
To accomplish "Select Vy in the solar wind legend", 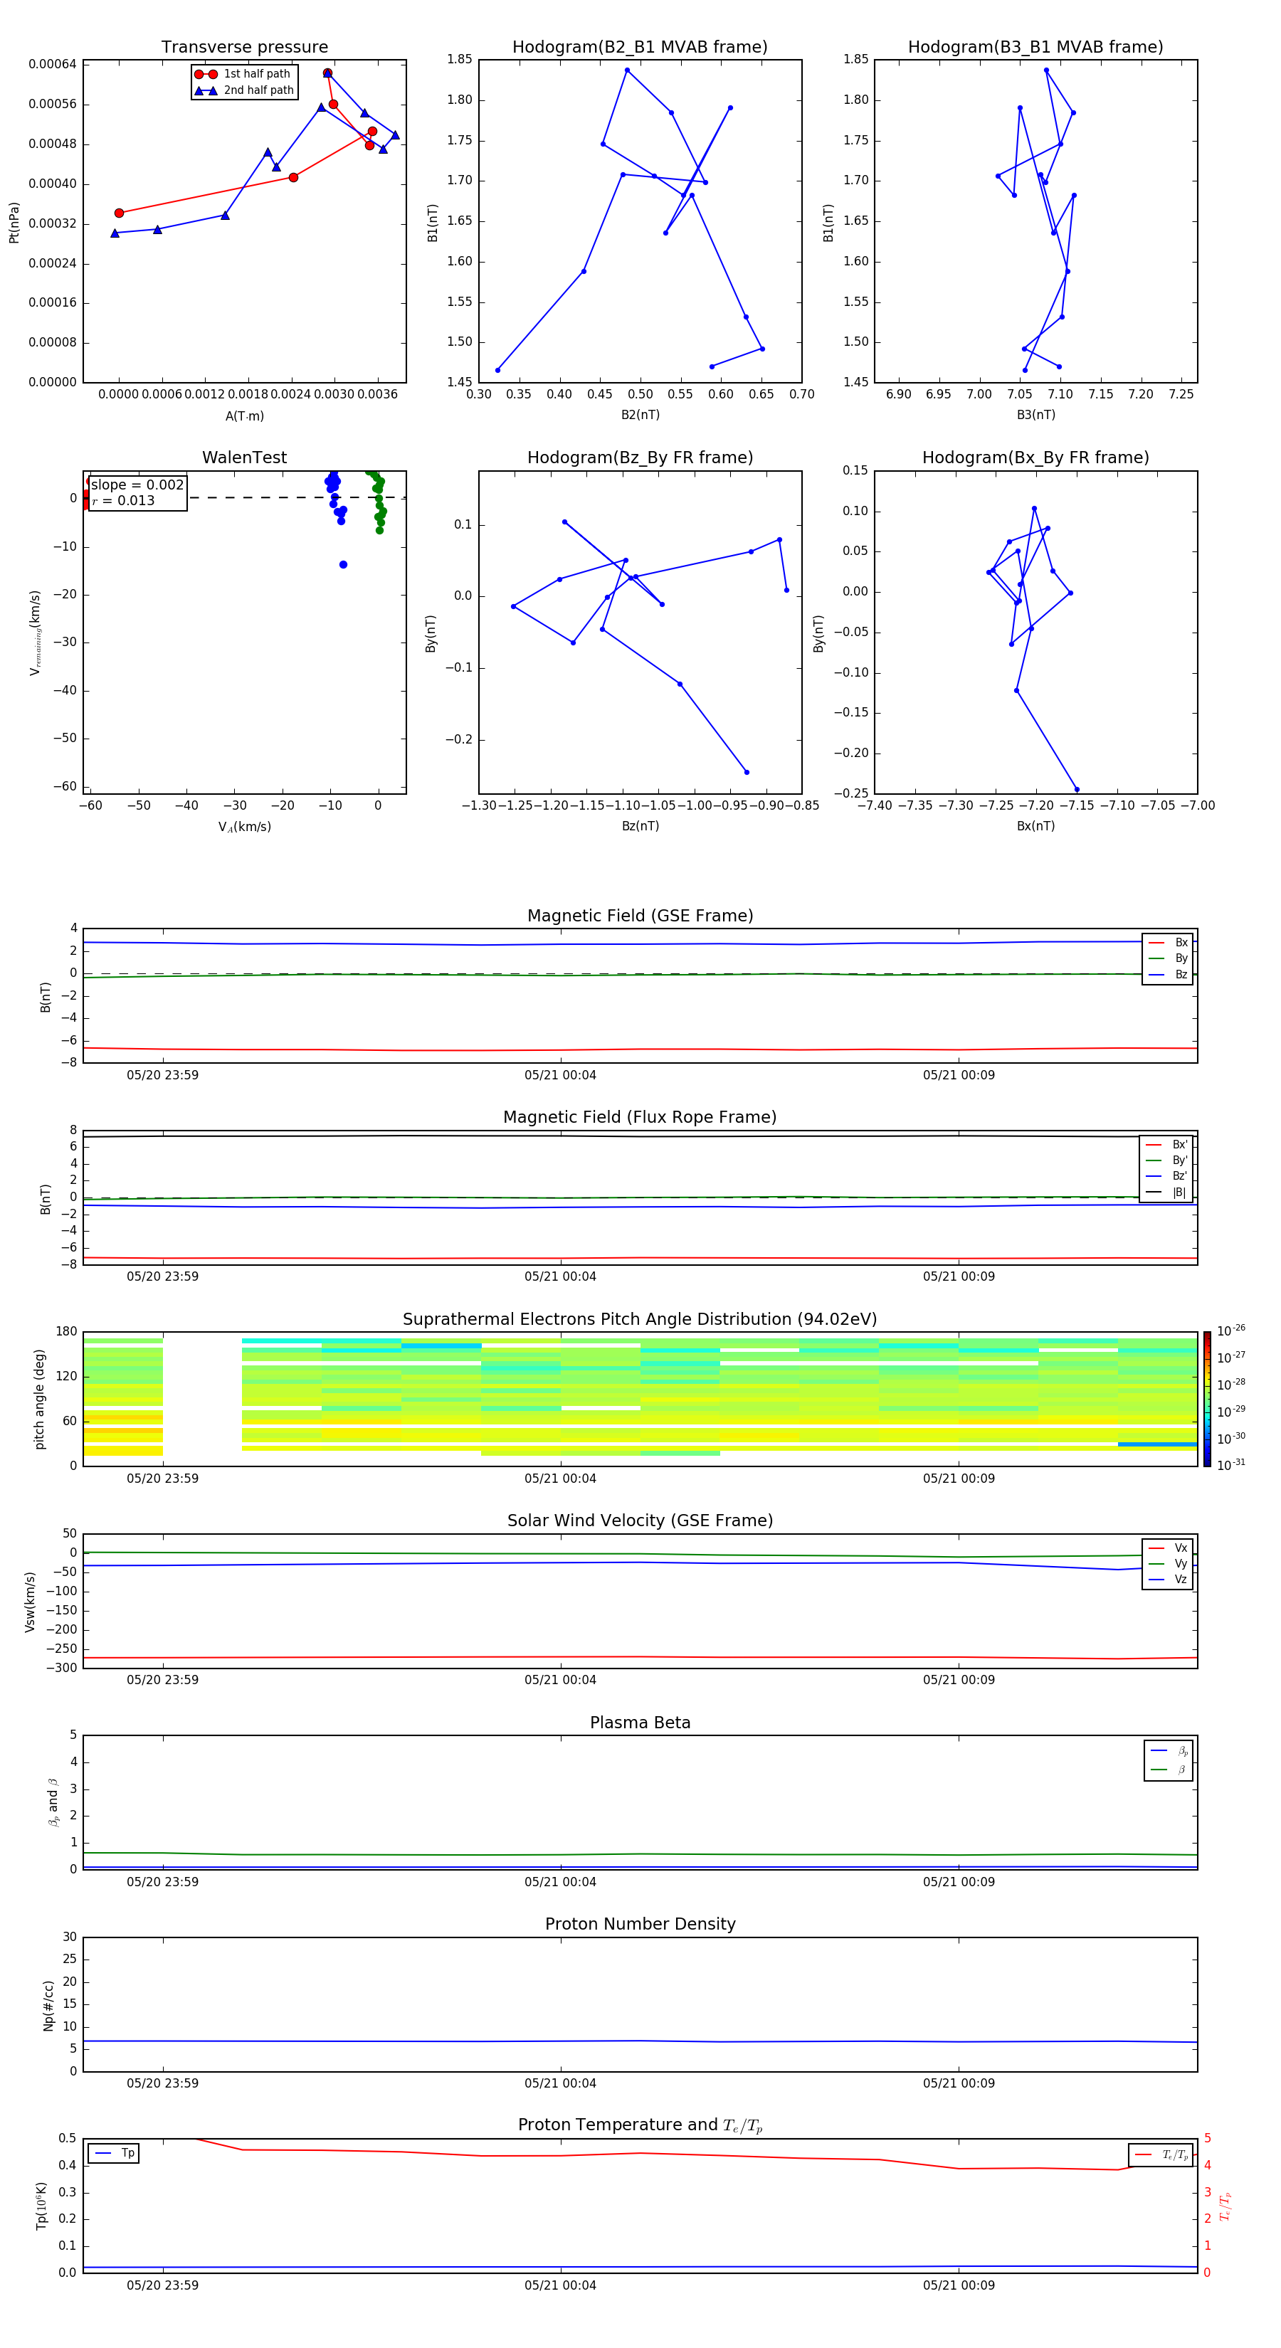I will pyautogui.click(x=1168, y=1563).
